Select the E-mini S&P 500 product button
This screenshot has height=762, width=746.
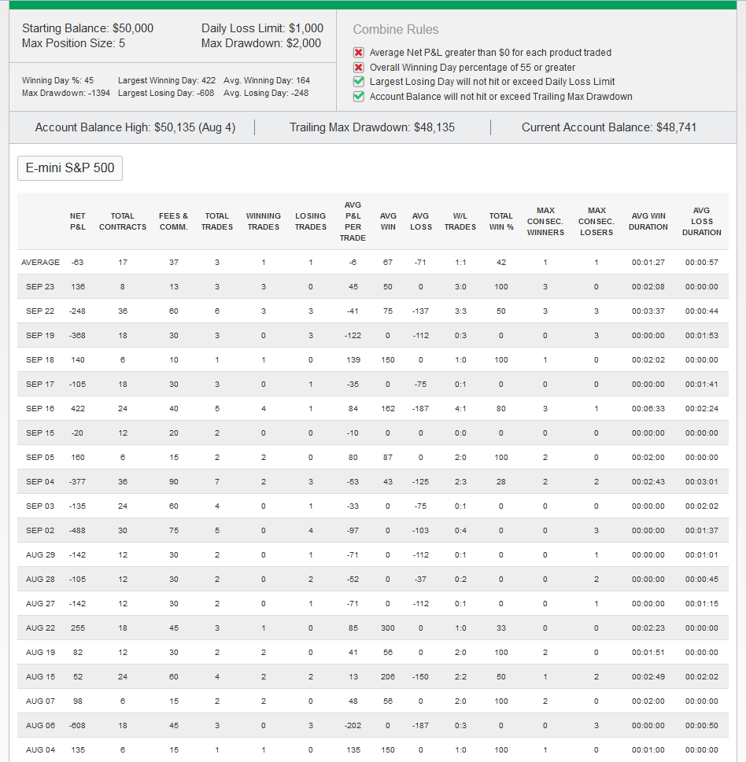click(70, 168)
